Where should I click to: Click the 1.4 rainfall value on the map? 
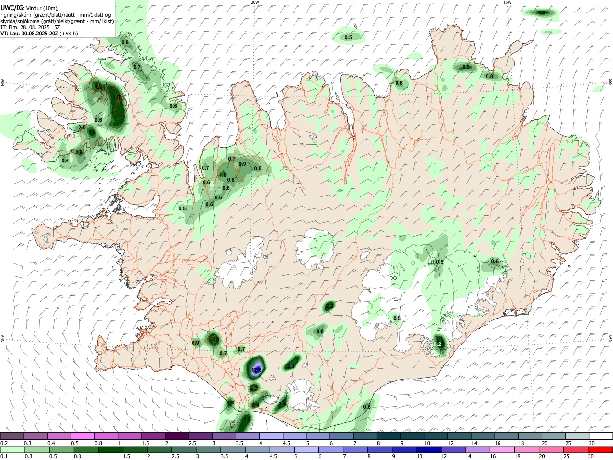point(256,405)
